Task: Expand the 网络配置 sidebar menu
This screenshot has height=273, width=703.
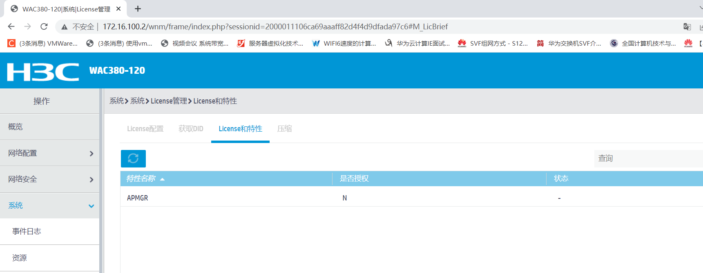Action: click(49, 153)
